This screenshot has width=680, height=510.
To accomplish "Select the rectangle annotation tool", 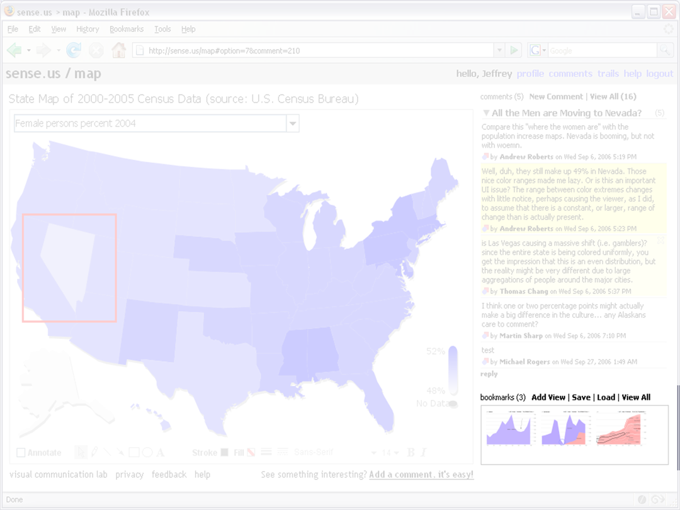I will (x=133, y=452).
